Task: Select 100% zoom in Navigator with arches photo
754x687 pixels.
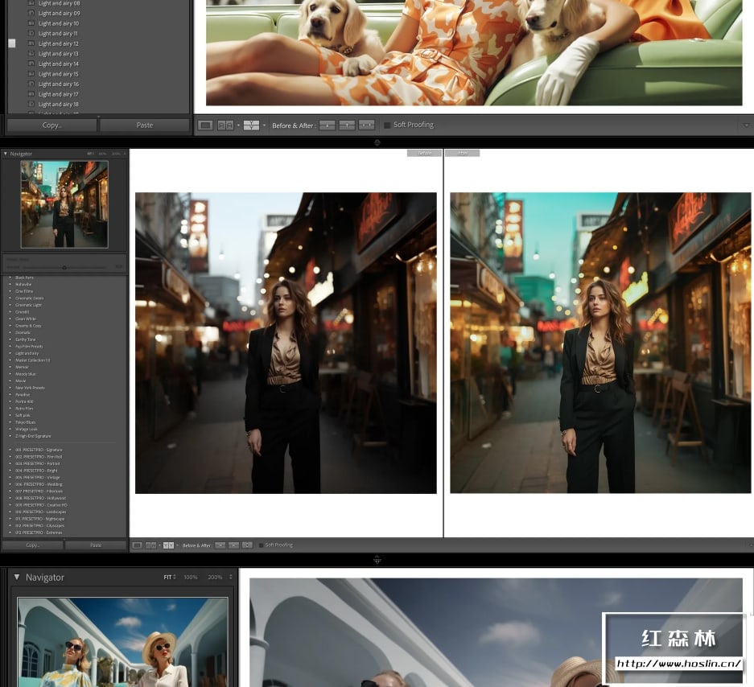Action: [190, 578]
